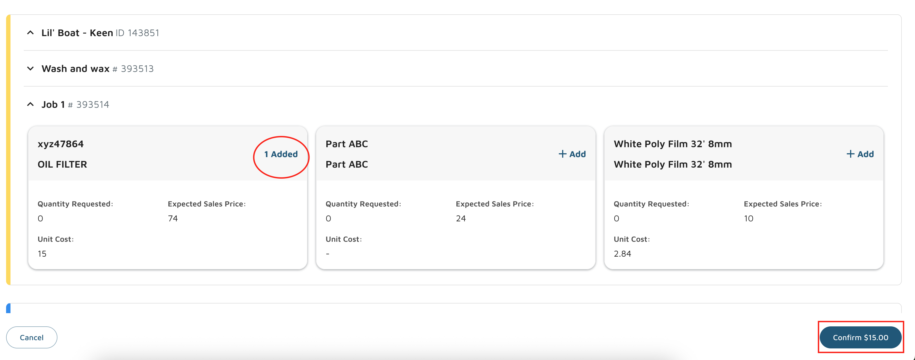Click the ID 143851 text
Screen dimensions: 915x360
click(137, 33)
